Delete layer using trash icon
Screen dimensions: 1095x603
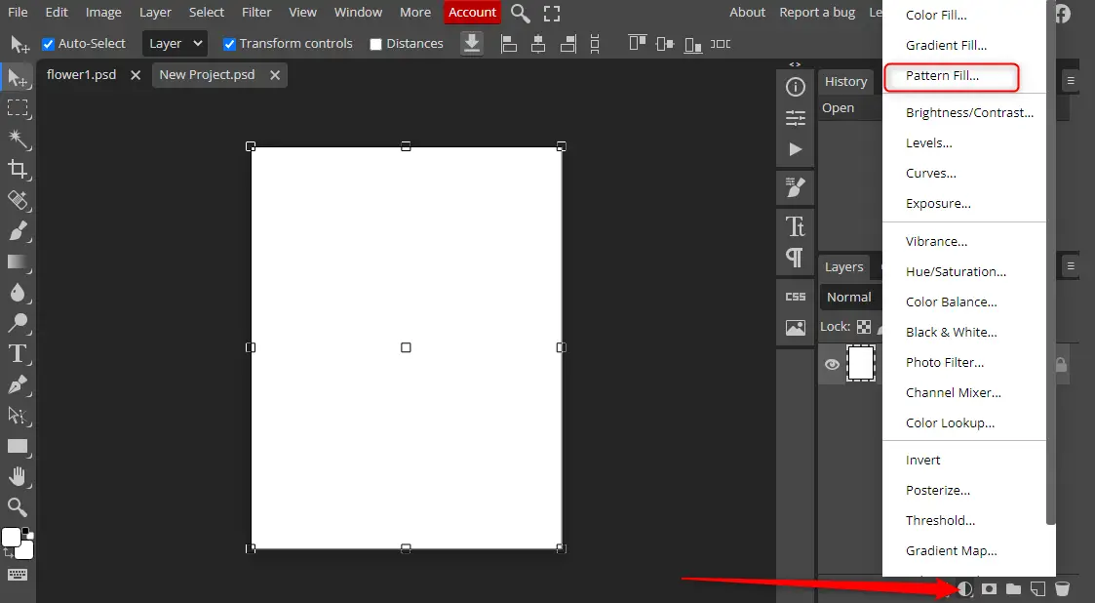(1063, 588)
